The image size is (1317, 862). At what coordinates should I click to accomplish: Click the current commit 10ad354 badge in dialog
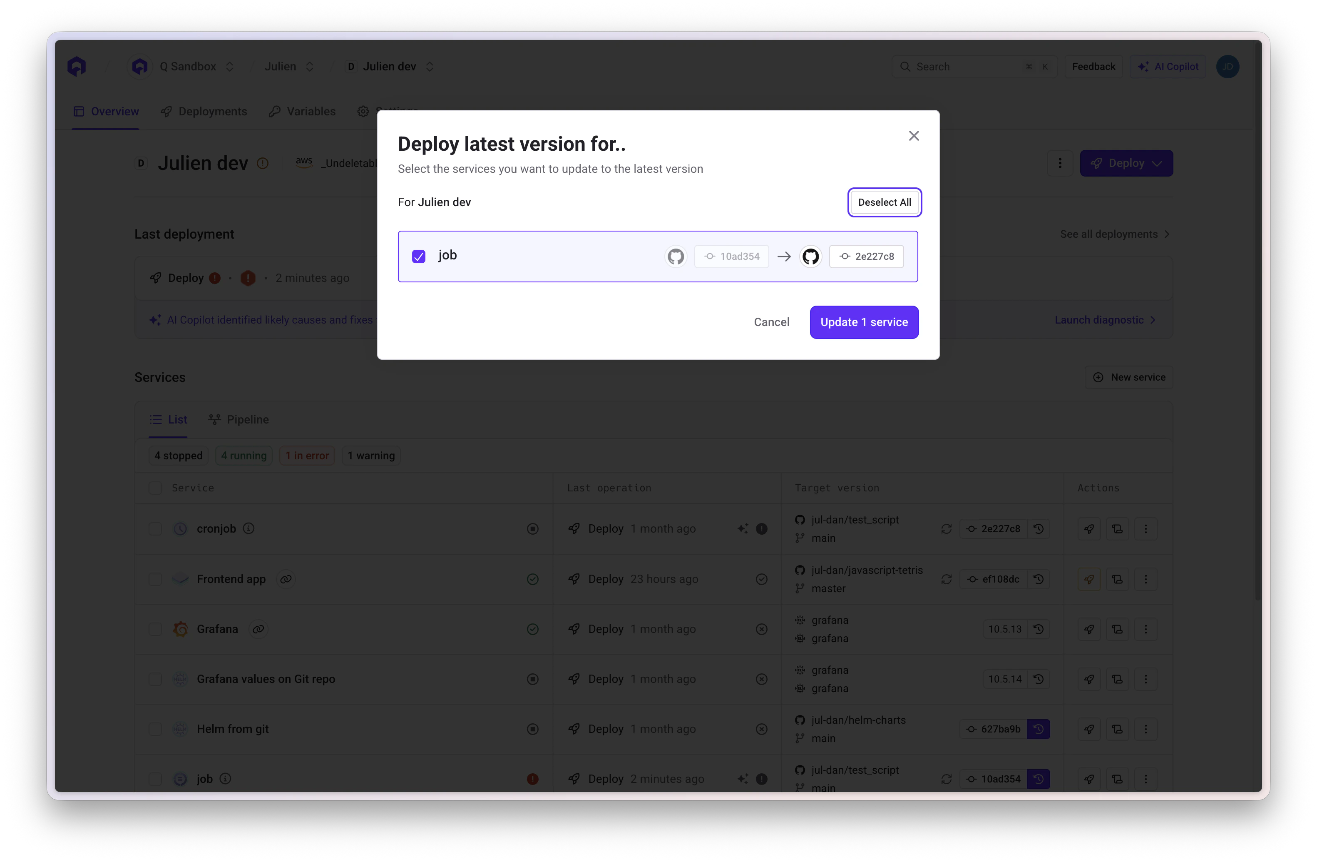731,257
